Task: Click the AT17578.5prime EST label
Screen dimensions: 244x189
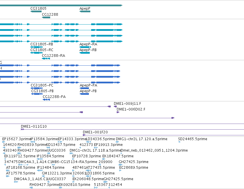Action: [x=21, y=173]
